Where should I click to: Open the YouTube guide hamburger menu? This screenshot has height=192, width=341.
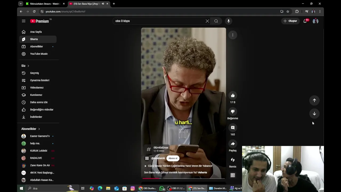[x=23, y=21]
